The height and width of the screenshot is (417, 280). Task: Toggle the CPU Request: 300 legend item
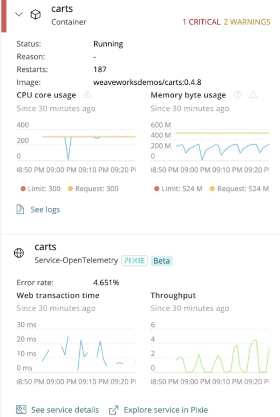(x=93, y=189)
